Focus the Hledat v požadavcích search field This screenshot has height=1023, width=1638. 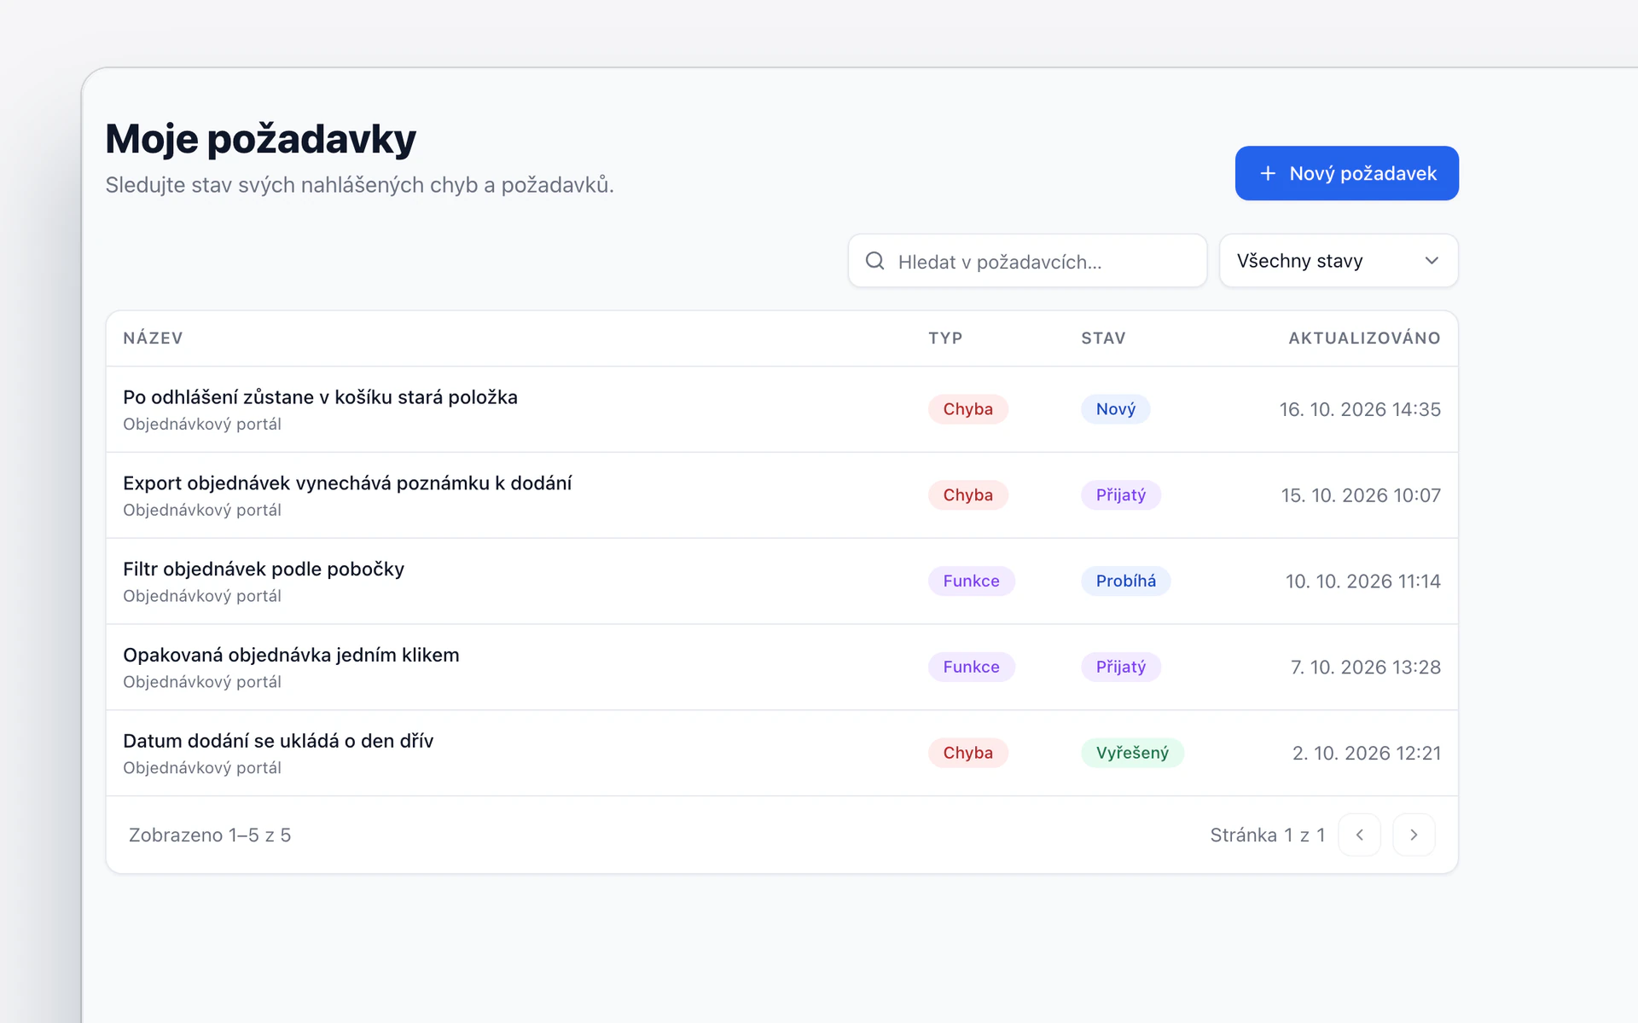pos(1027,261)
